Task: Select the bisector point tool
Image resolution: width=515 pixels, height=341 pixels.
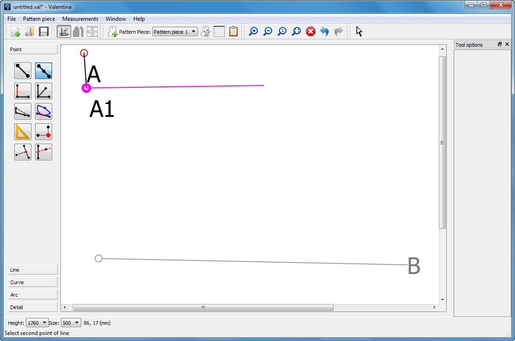Action: pos(43,91)
